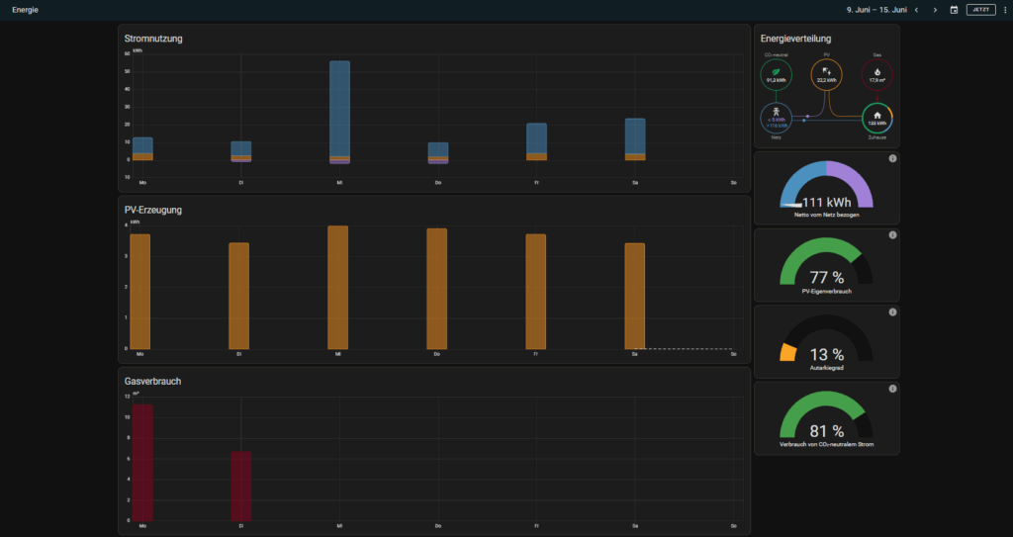Viewport: 1013px width, 537px height.
Task: Open info icon on PV-Eigenverbrauch card
Action: pos(892,235)
